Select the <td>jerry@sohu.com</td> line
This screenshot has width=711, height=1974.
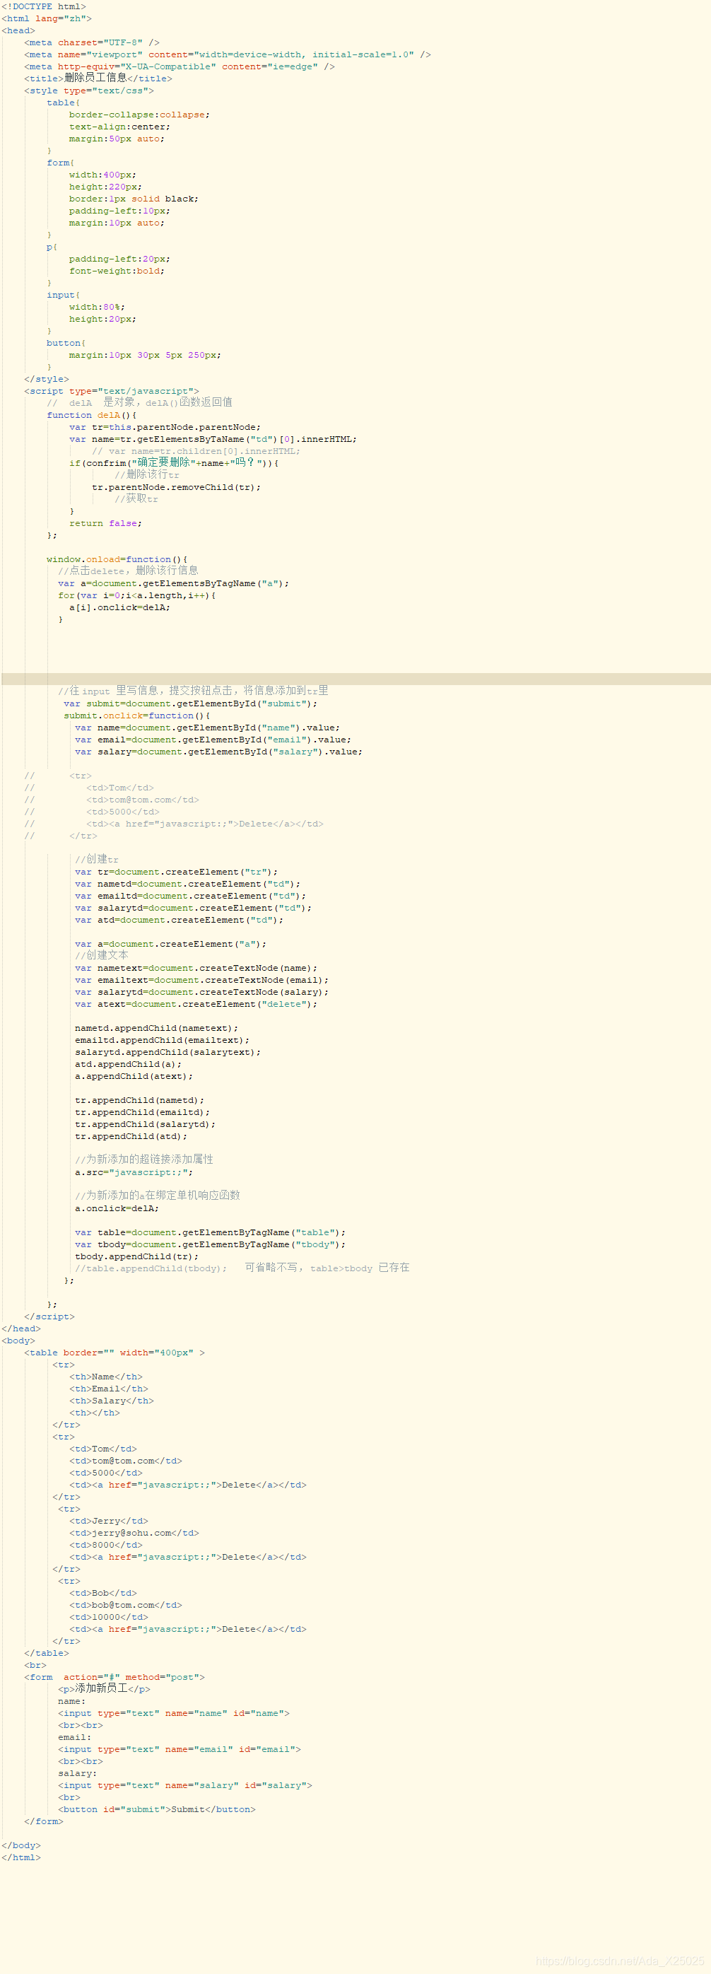pos(134,1533)
